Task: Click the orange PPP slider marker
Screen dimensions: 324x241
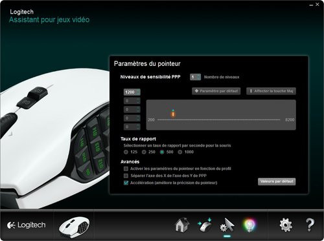Action: 173,114
